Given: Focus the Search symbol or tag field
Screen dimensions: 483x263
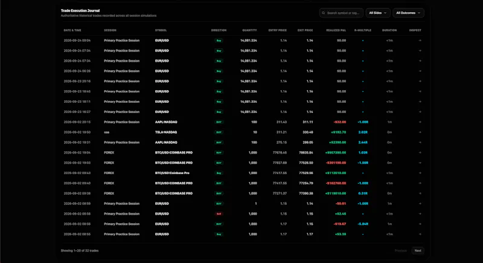Looking at the screenshot, I should click(341, 13).
